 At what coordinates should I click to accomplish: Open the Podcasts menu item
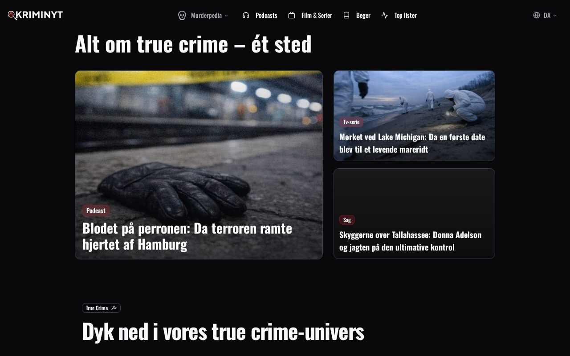(x=260, y=15)
